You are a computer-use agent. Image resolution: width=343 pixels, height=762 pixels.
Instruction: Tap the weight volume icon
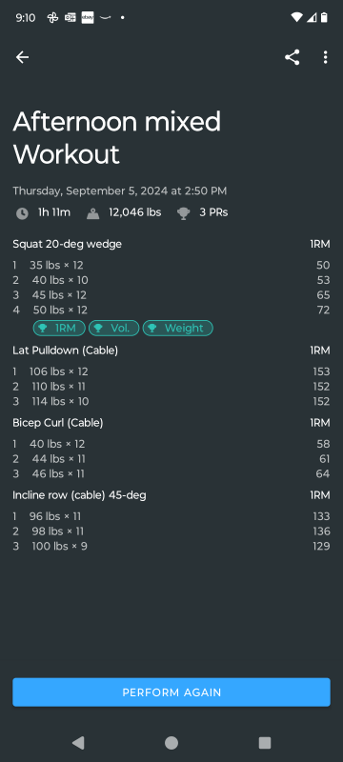(x=92, y=213)
